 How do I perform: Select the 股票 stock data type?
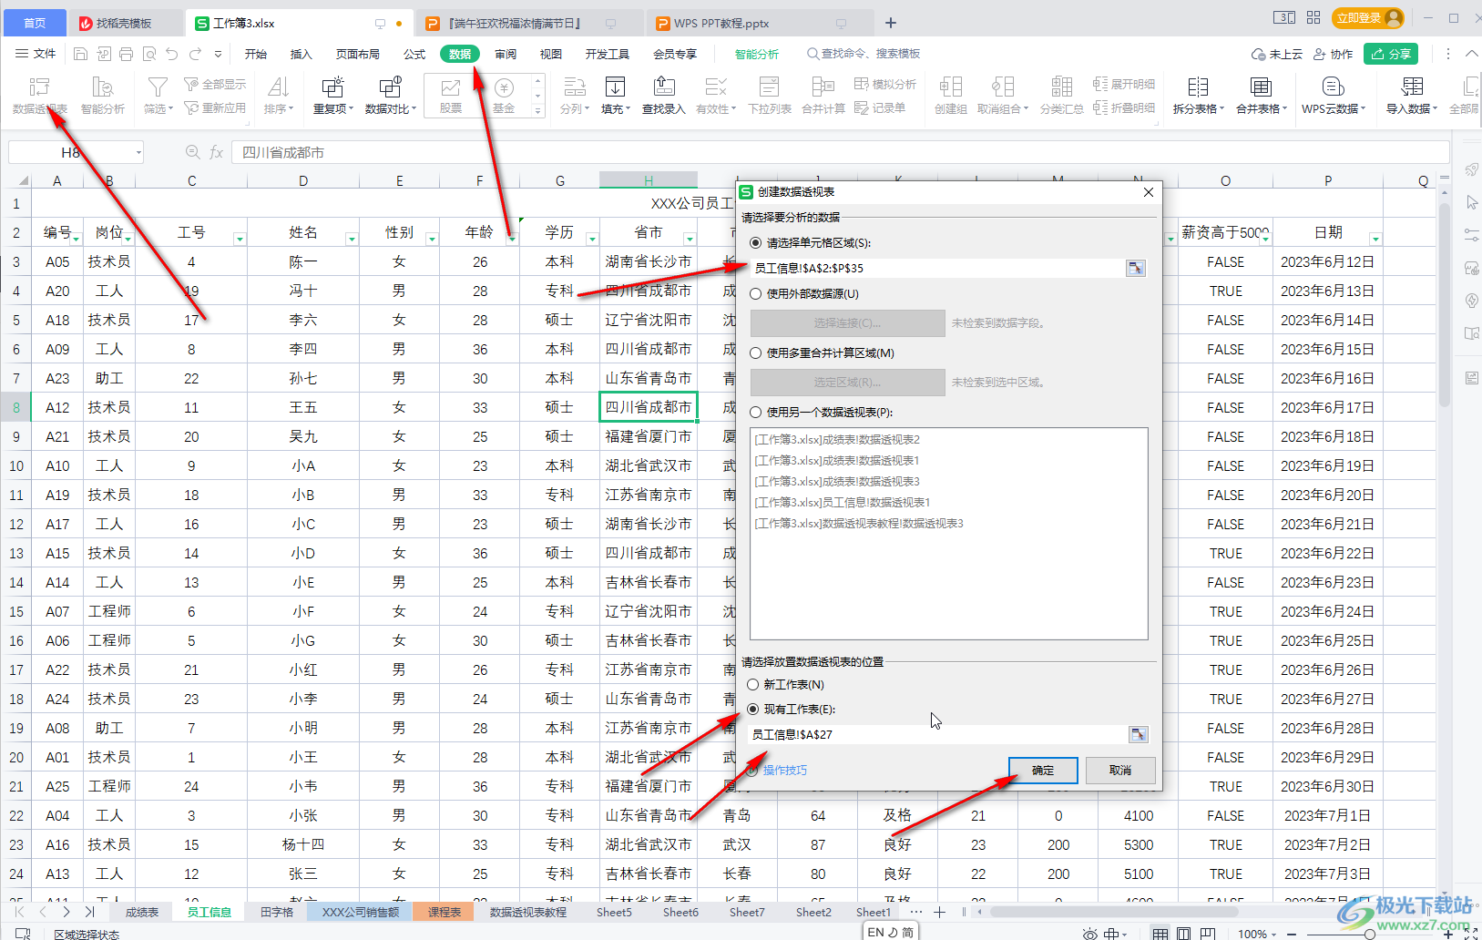click(451, 96)
